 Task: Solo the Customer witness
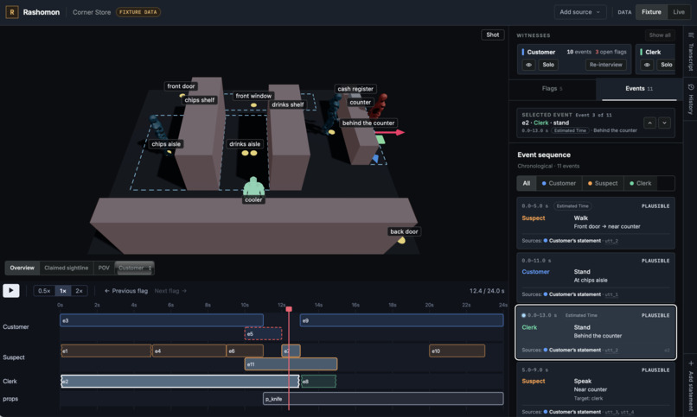click(x=548, y=65)
